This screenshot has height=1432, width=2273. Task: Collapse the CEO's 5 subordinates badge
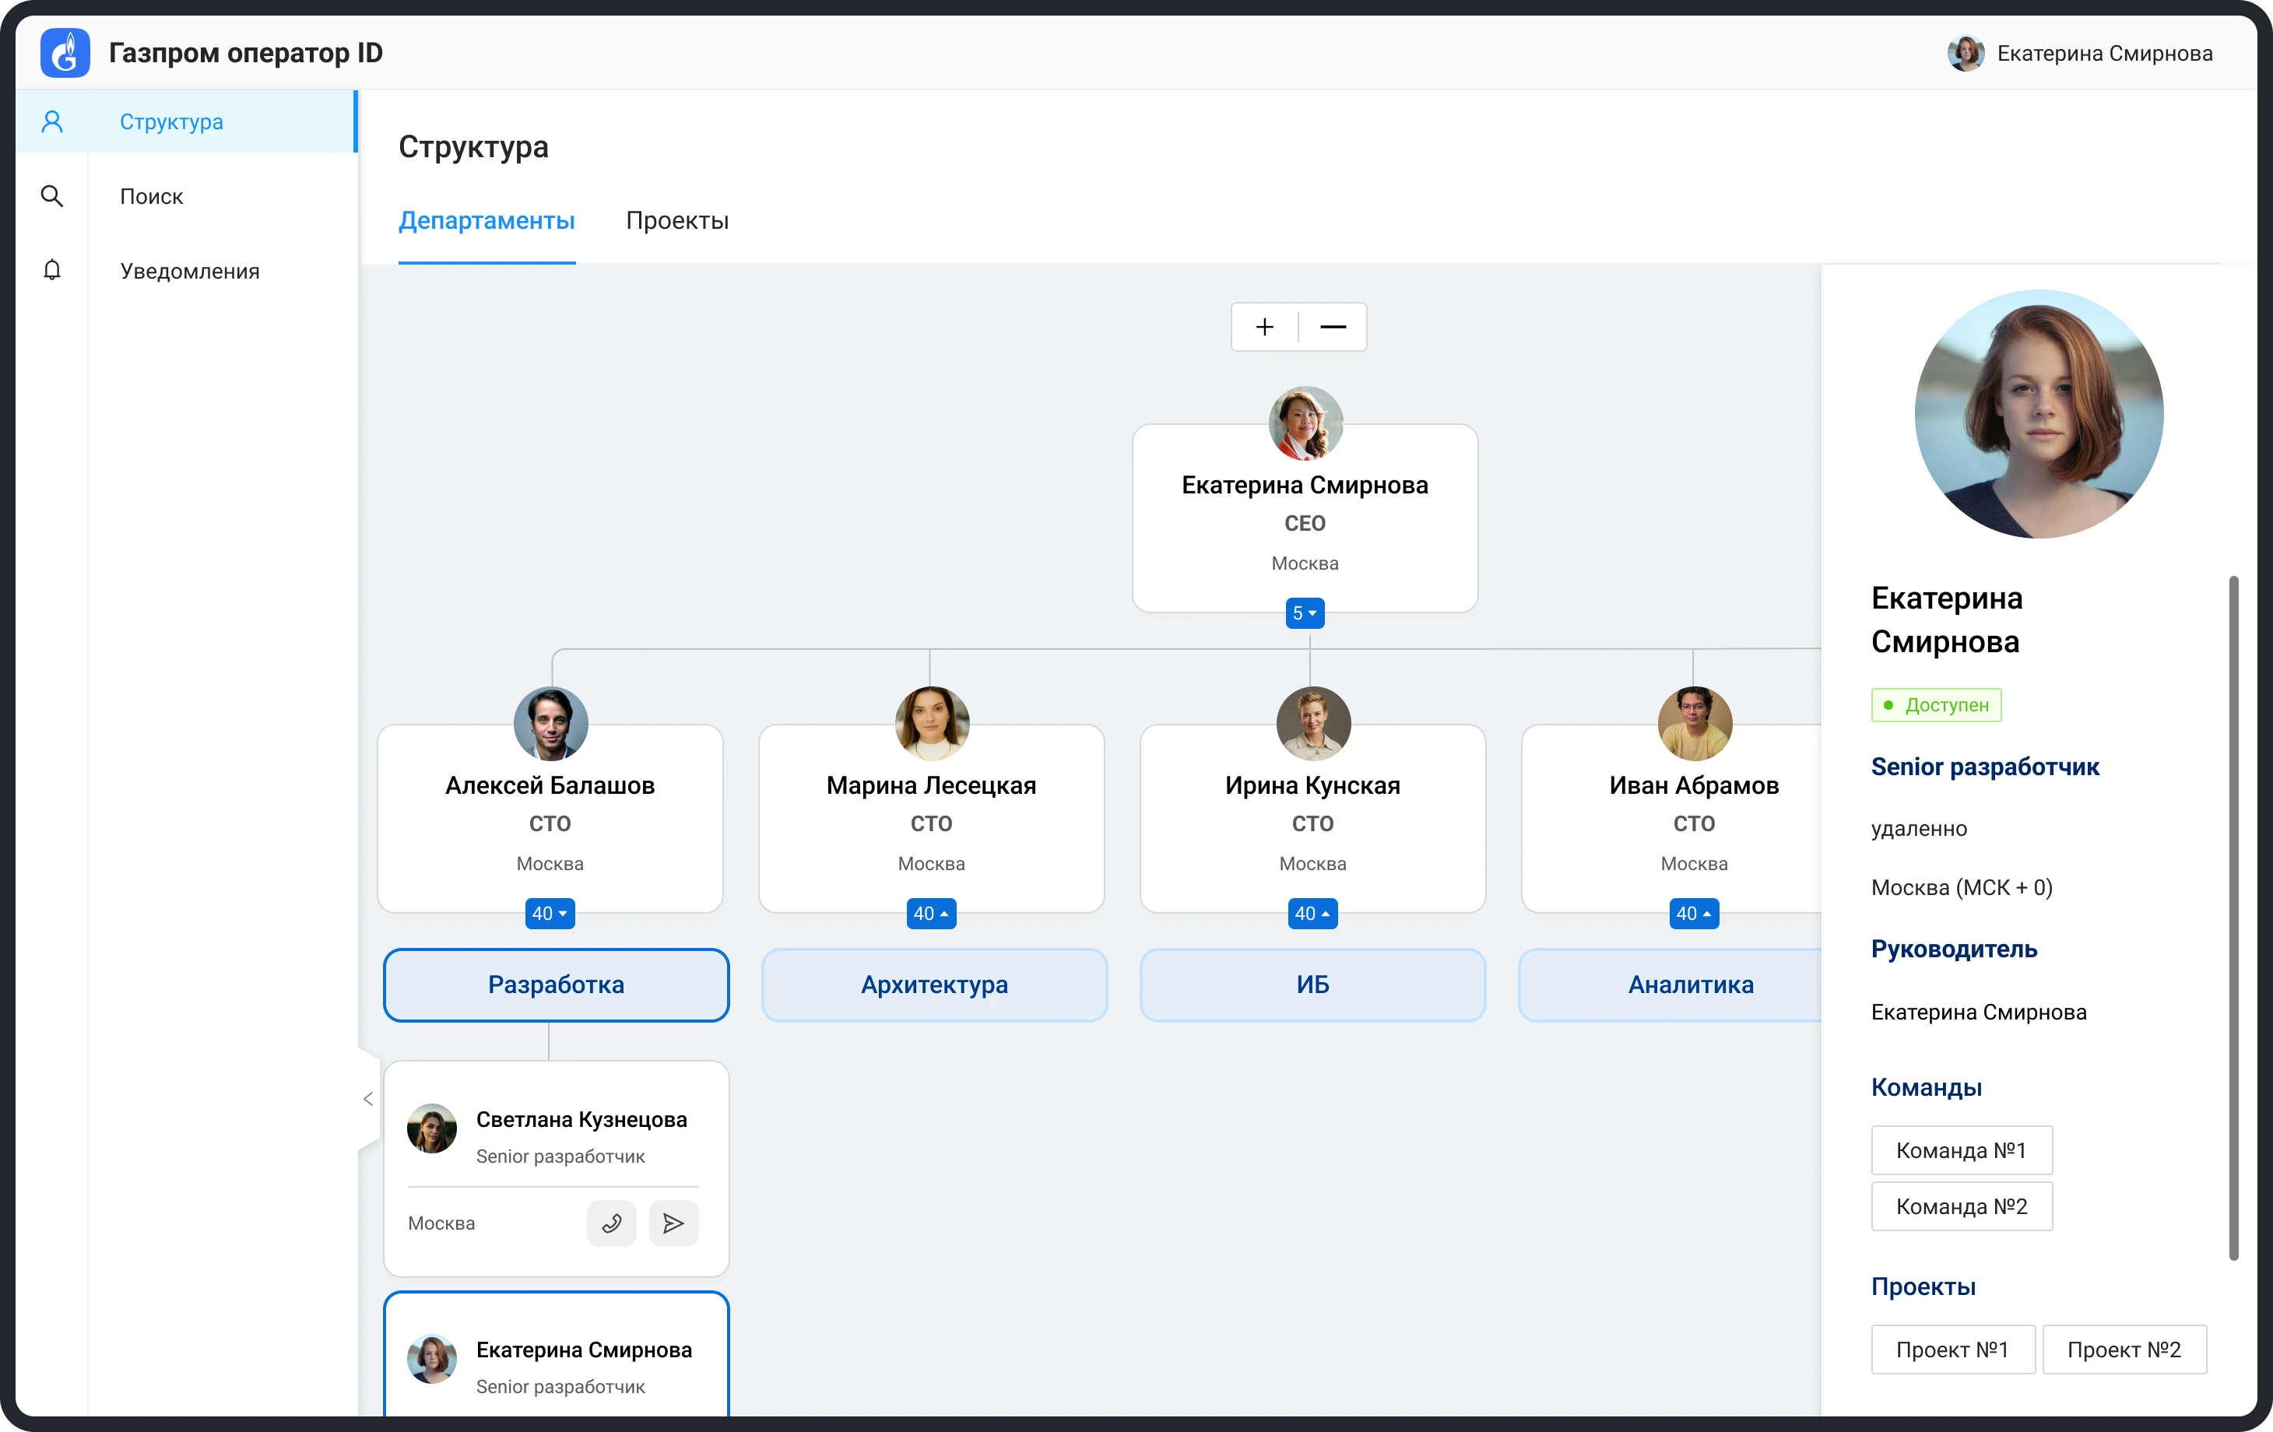click(x=1305, y=613)
